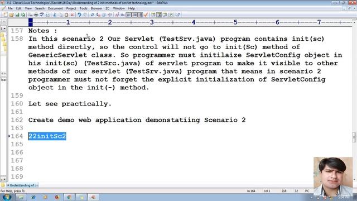
Task: Click line number 159 in the gutter
Action: tap(17, 95)
